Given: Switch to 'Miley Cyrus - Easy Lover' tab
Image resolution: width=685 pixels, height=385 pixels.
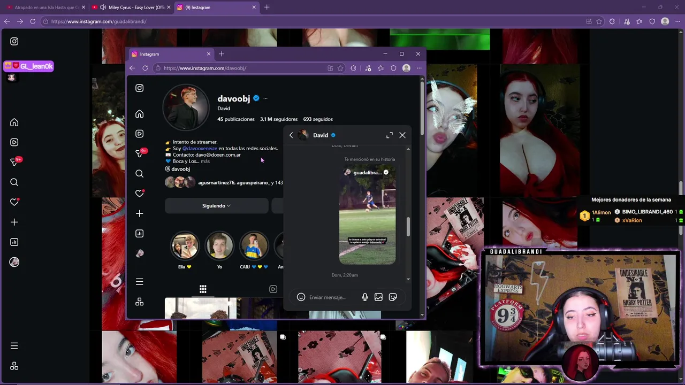Looking at the screenshot, I should (x=132, y=7).
